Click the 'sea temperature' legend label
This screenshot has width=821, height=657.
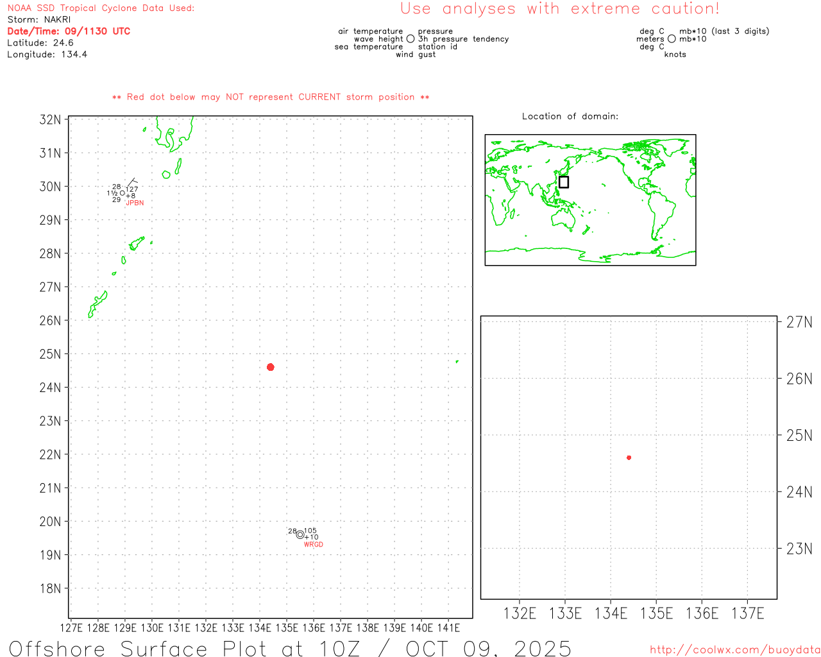(369, 47)
